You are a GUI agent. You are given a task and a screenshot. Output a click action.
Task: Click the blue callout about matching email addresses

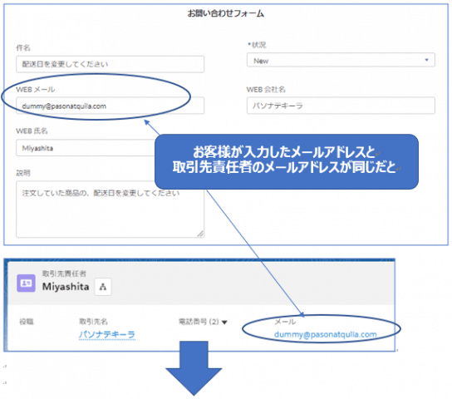(287, 161)
